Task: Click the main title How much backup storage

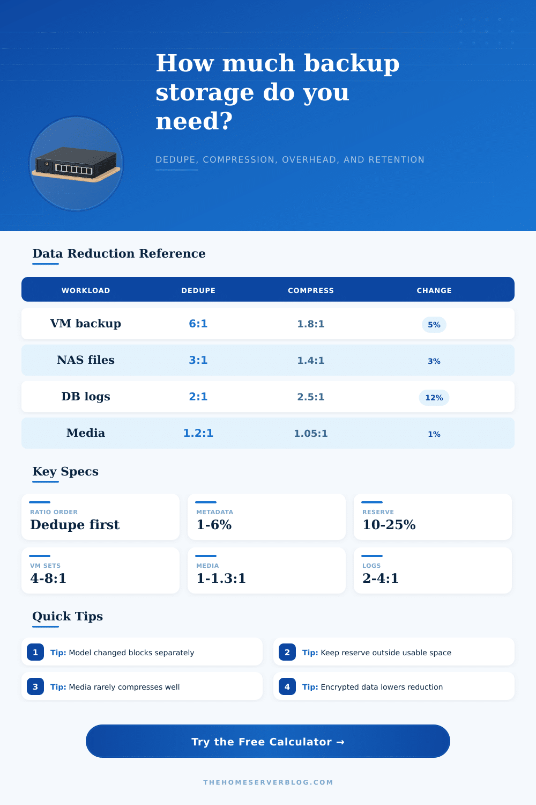Action: point(278,92)
